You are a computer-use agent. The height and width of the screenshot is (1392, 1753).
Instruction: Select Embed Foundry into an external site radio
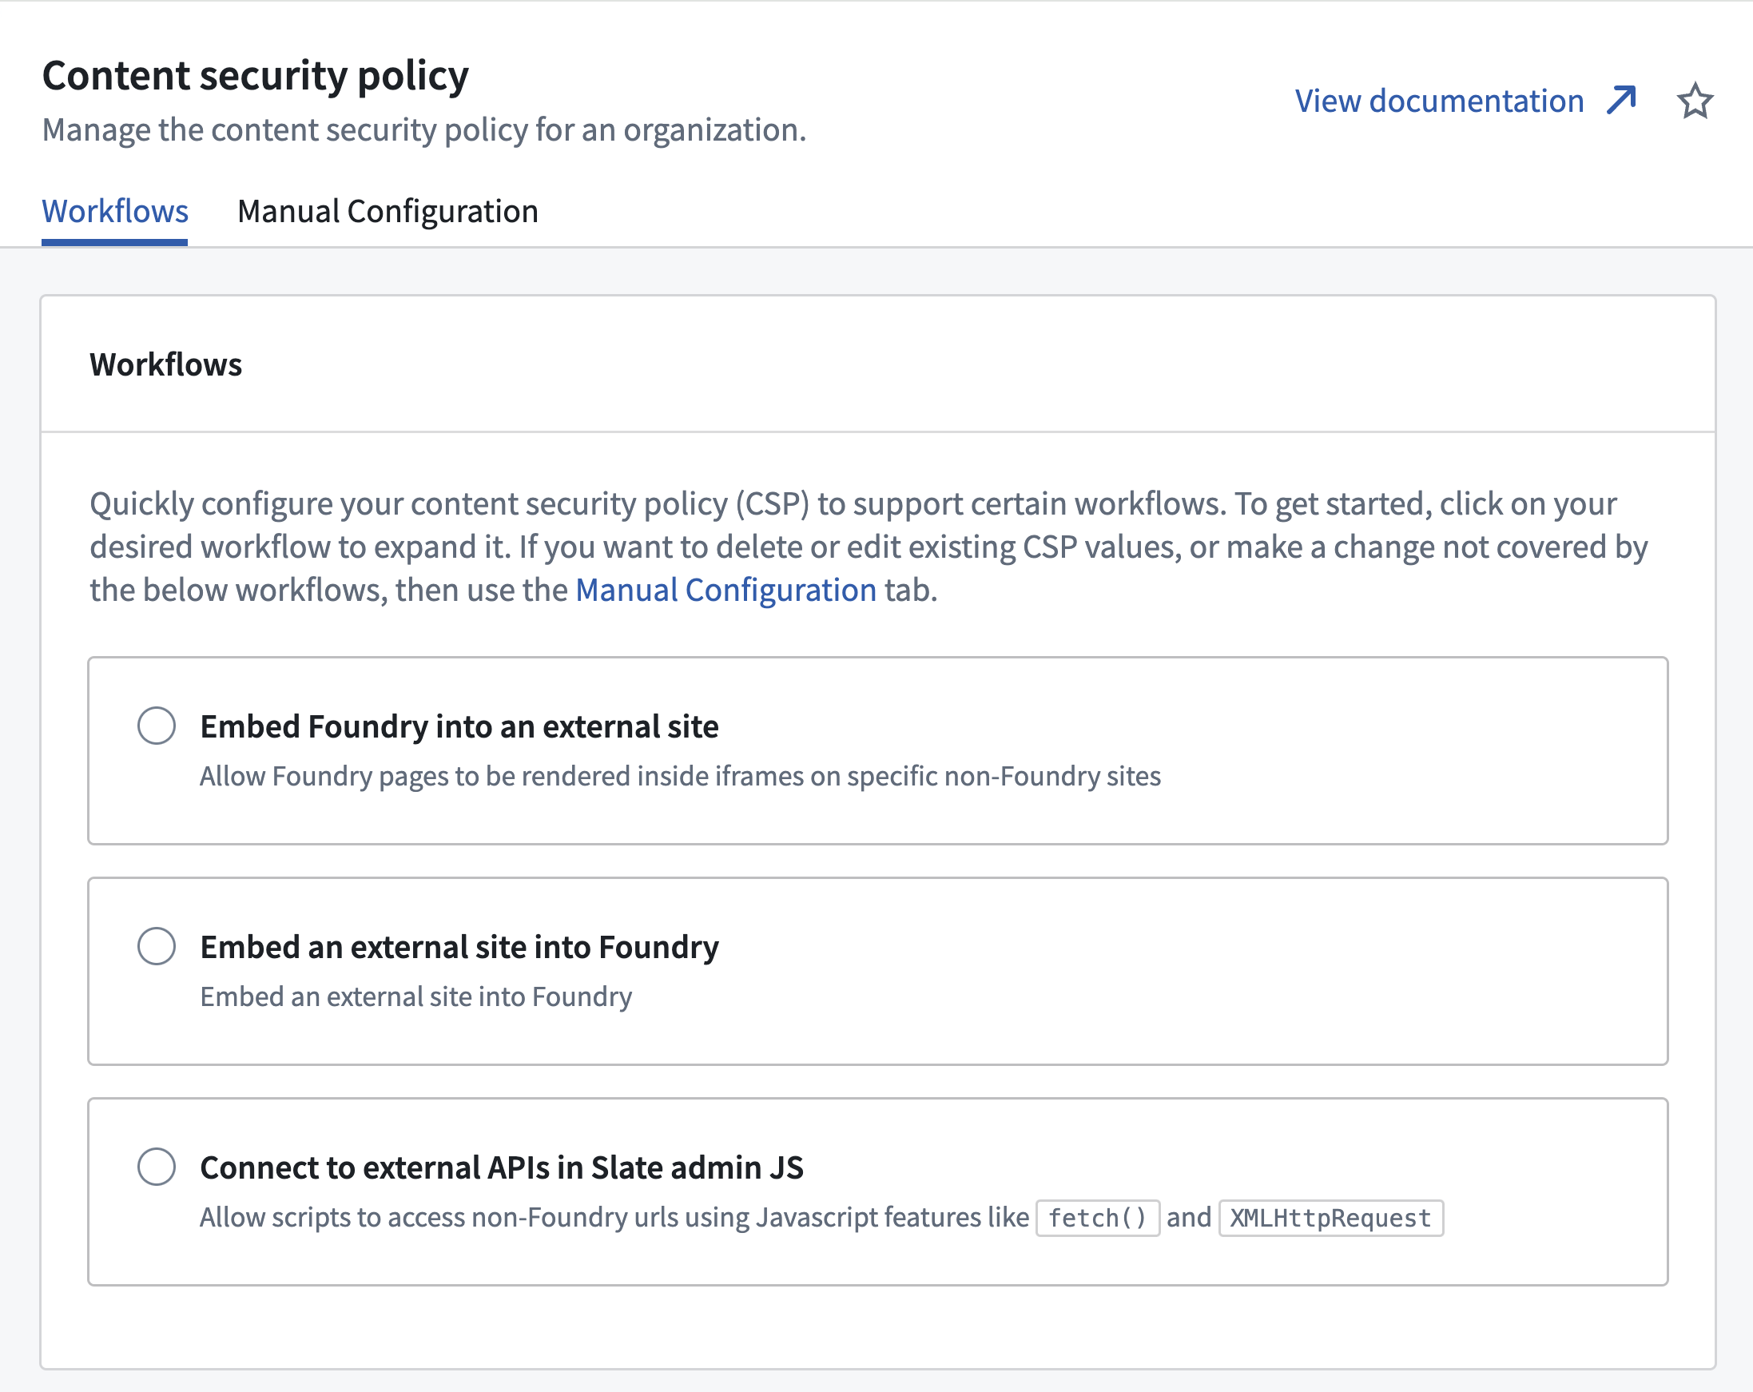[156, 726]
